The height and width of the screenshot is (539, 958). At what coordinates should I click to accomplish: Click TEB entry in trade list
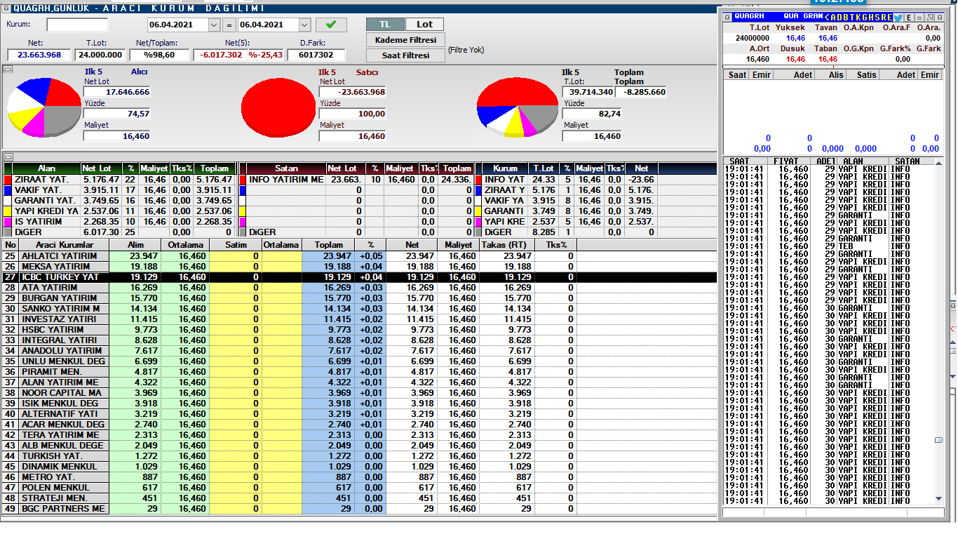click(846, 246)
